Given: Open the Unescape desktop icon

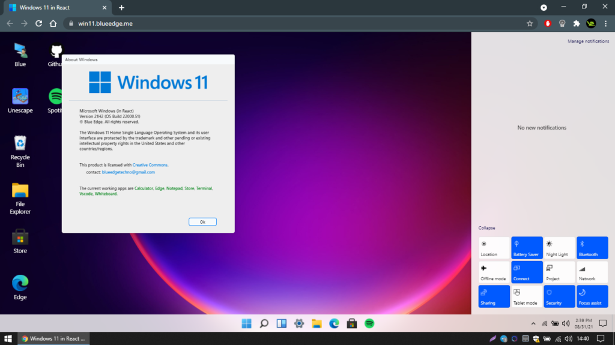Looking at the screenshot, I should click(20, 101).
